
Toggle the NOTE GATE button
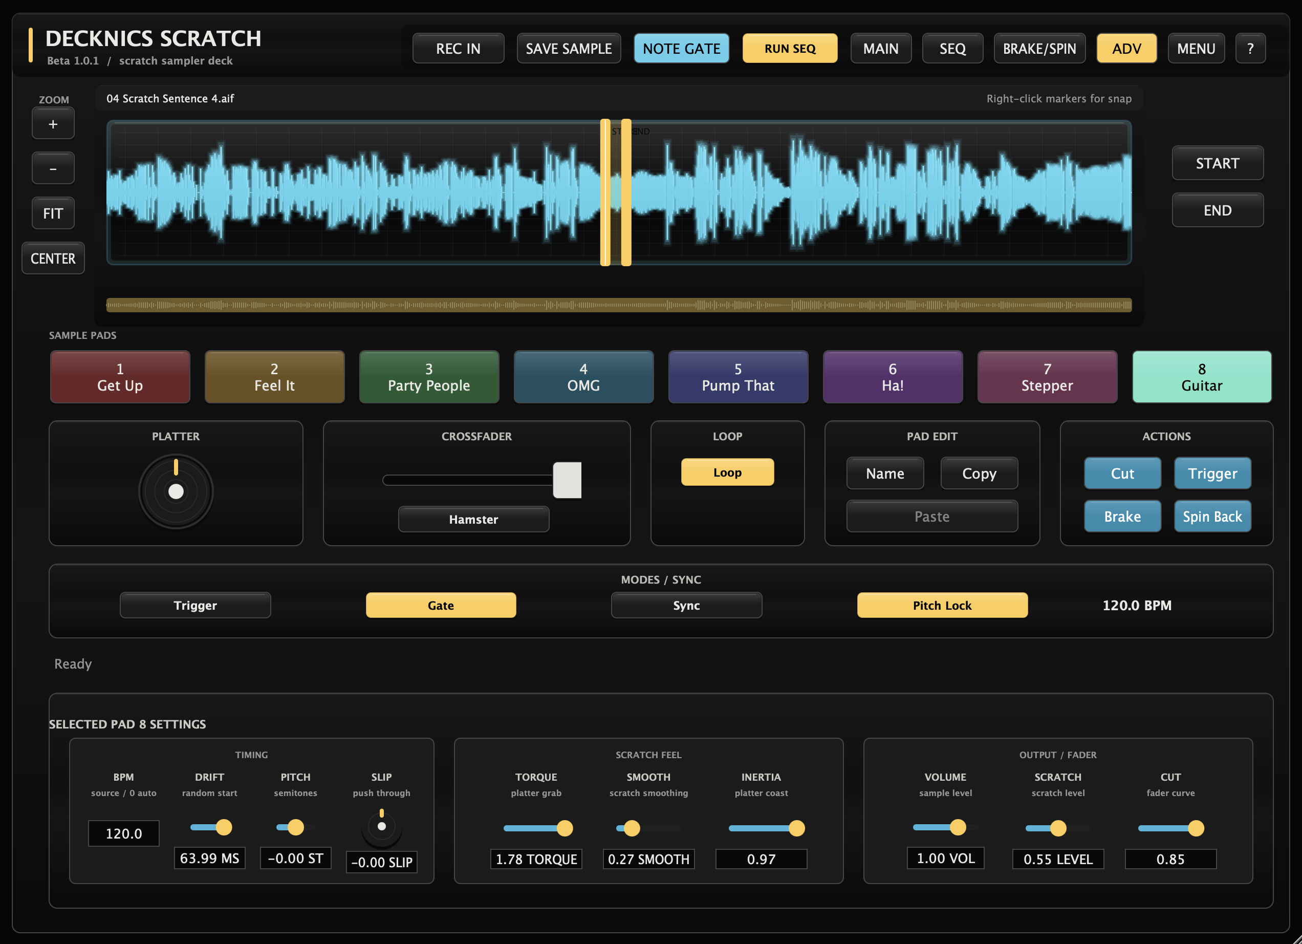click(681, 48)
